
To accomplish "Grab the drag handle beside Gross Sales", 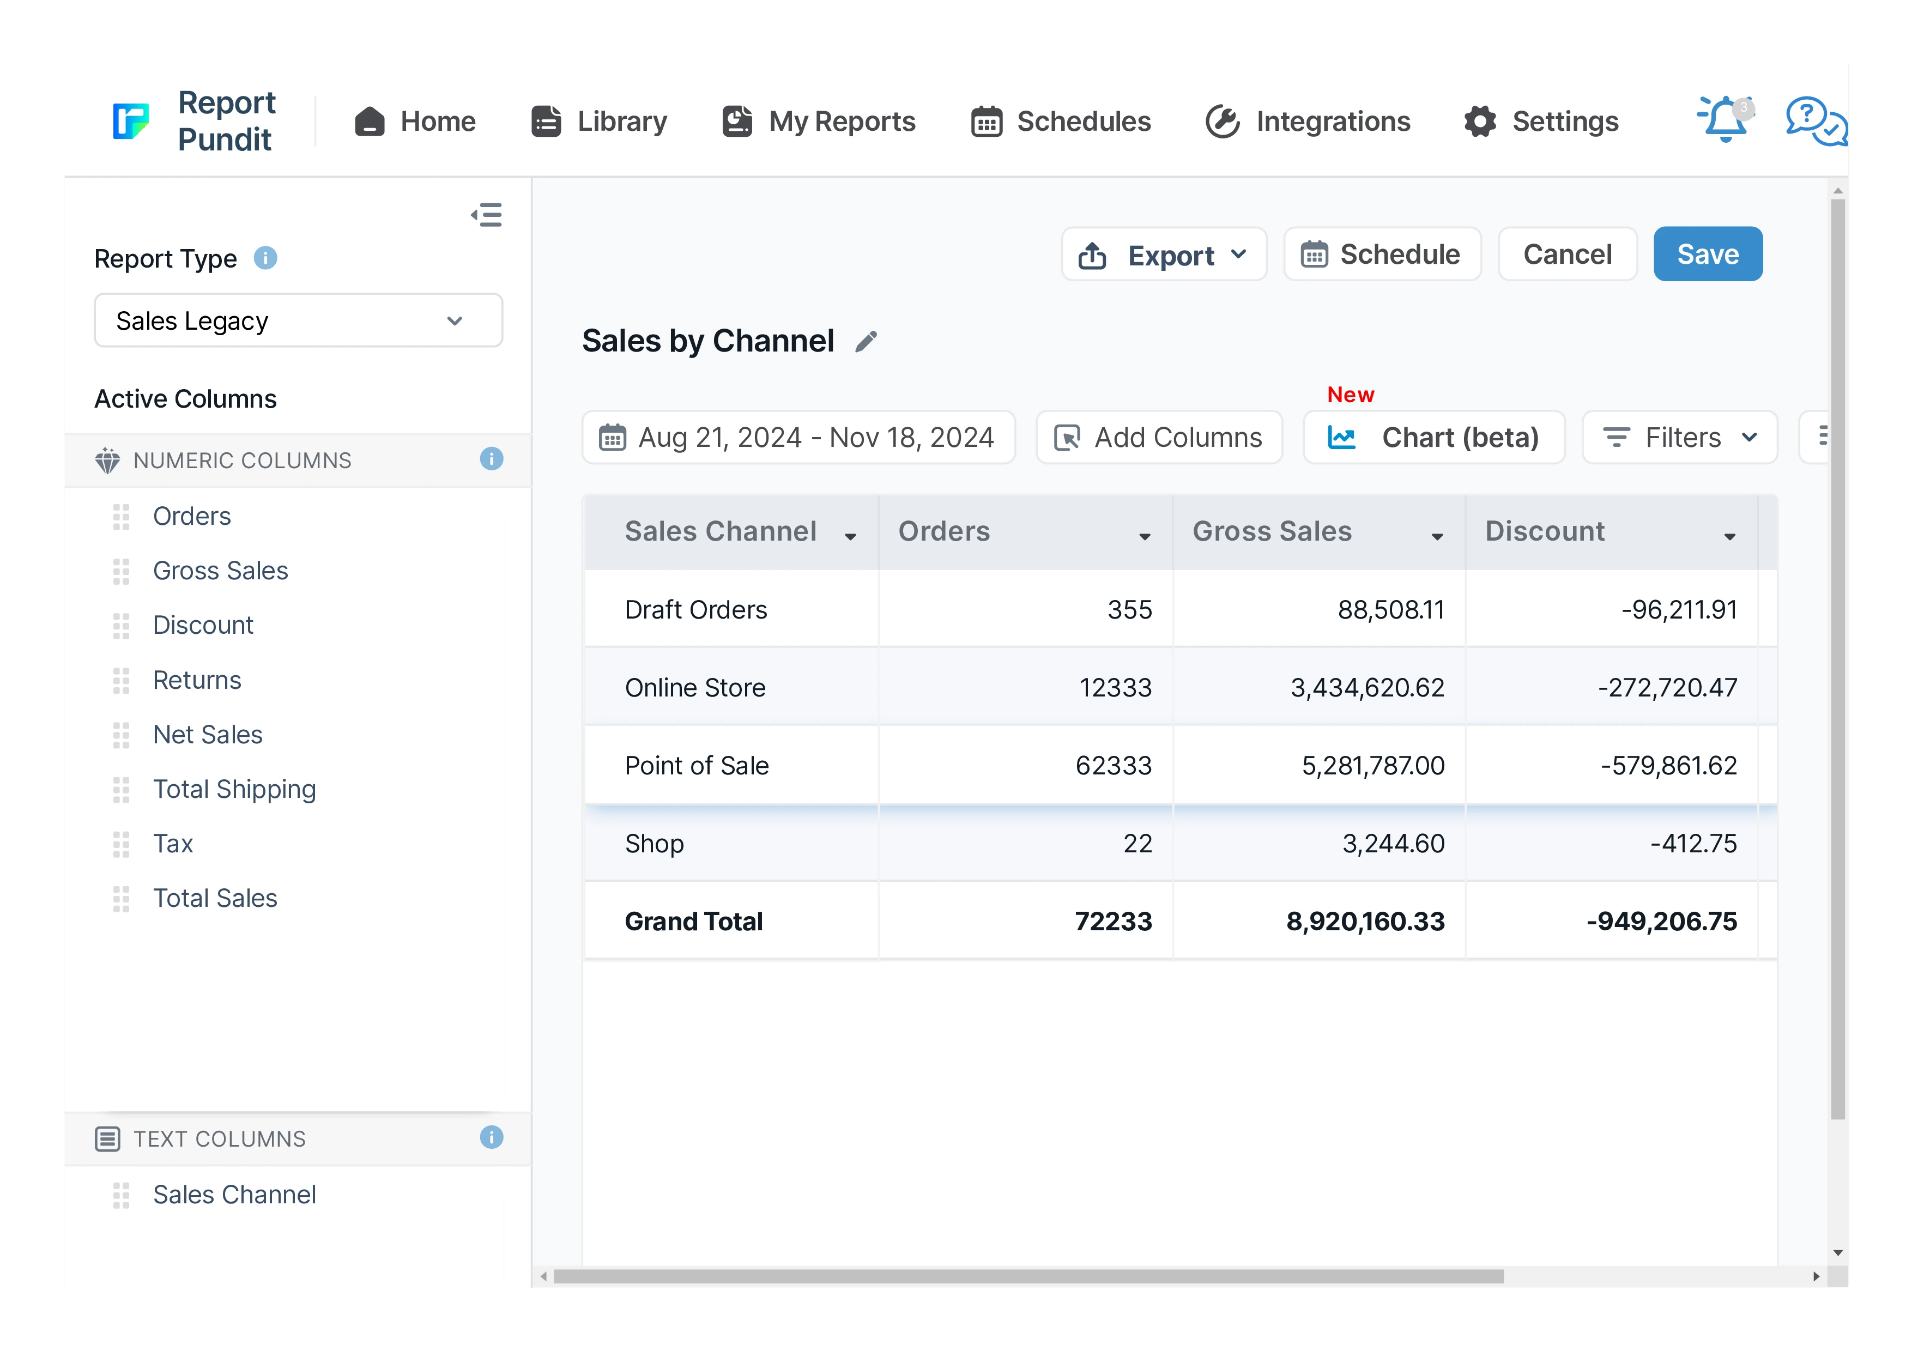I will (x=122, y=571).
